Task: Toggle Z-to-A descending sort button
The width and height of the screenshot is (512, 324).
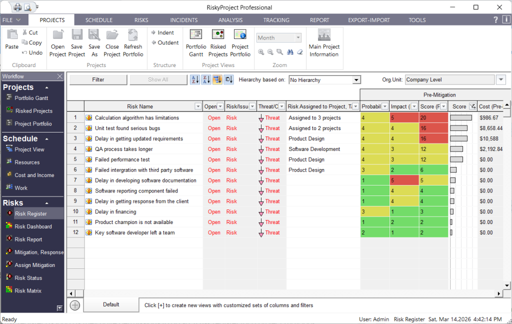Action: 206,80
